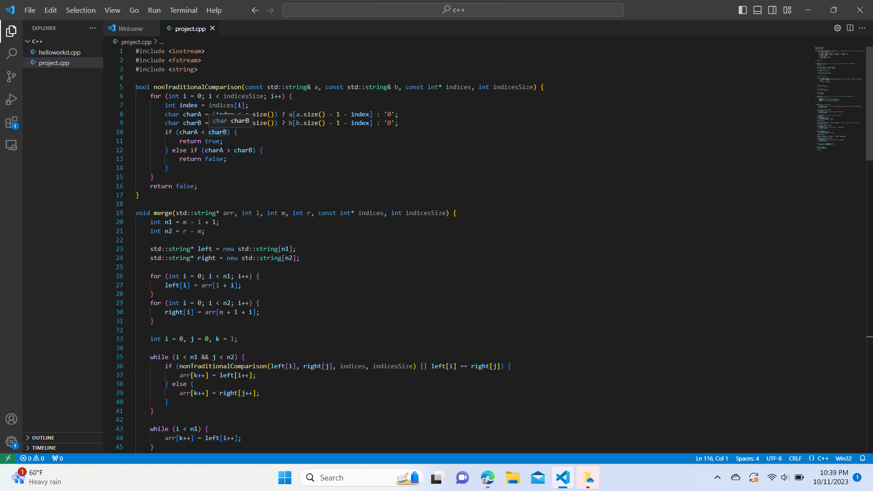Toggle the bottom panel visibility

(758, 10)
